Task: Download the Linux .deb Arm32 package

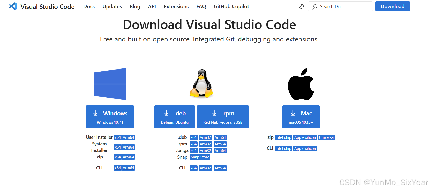Action: pos(206,137)
